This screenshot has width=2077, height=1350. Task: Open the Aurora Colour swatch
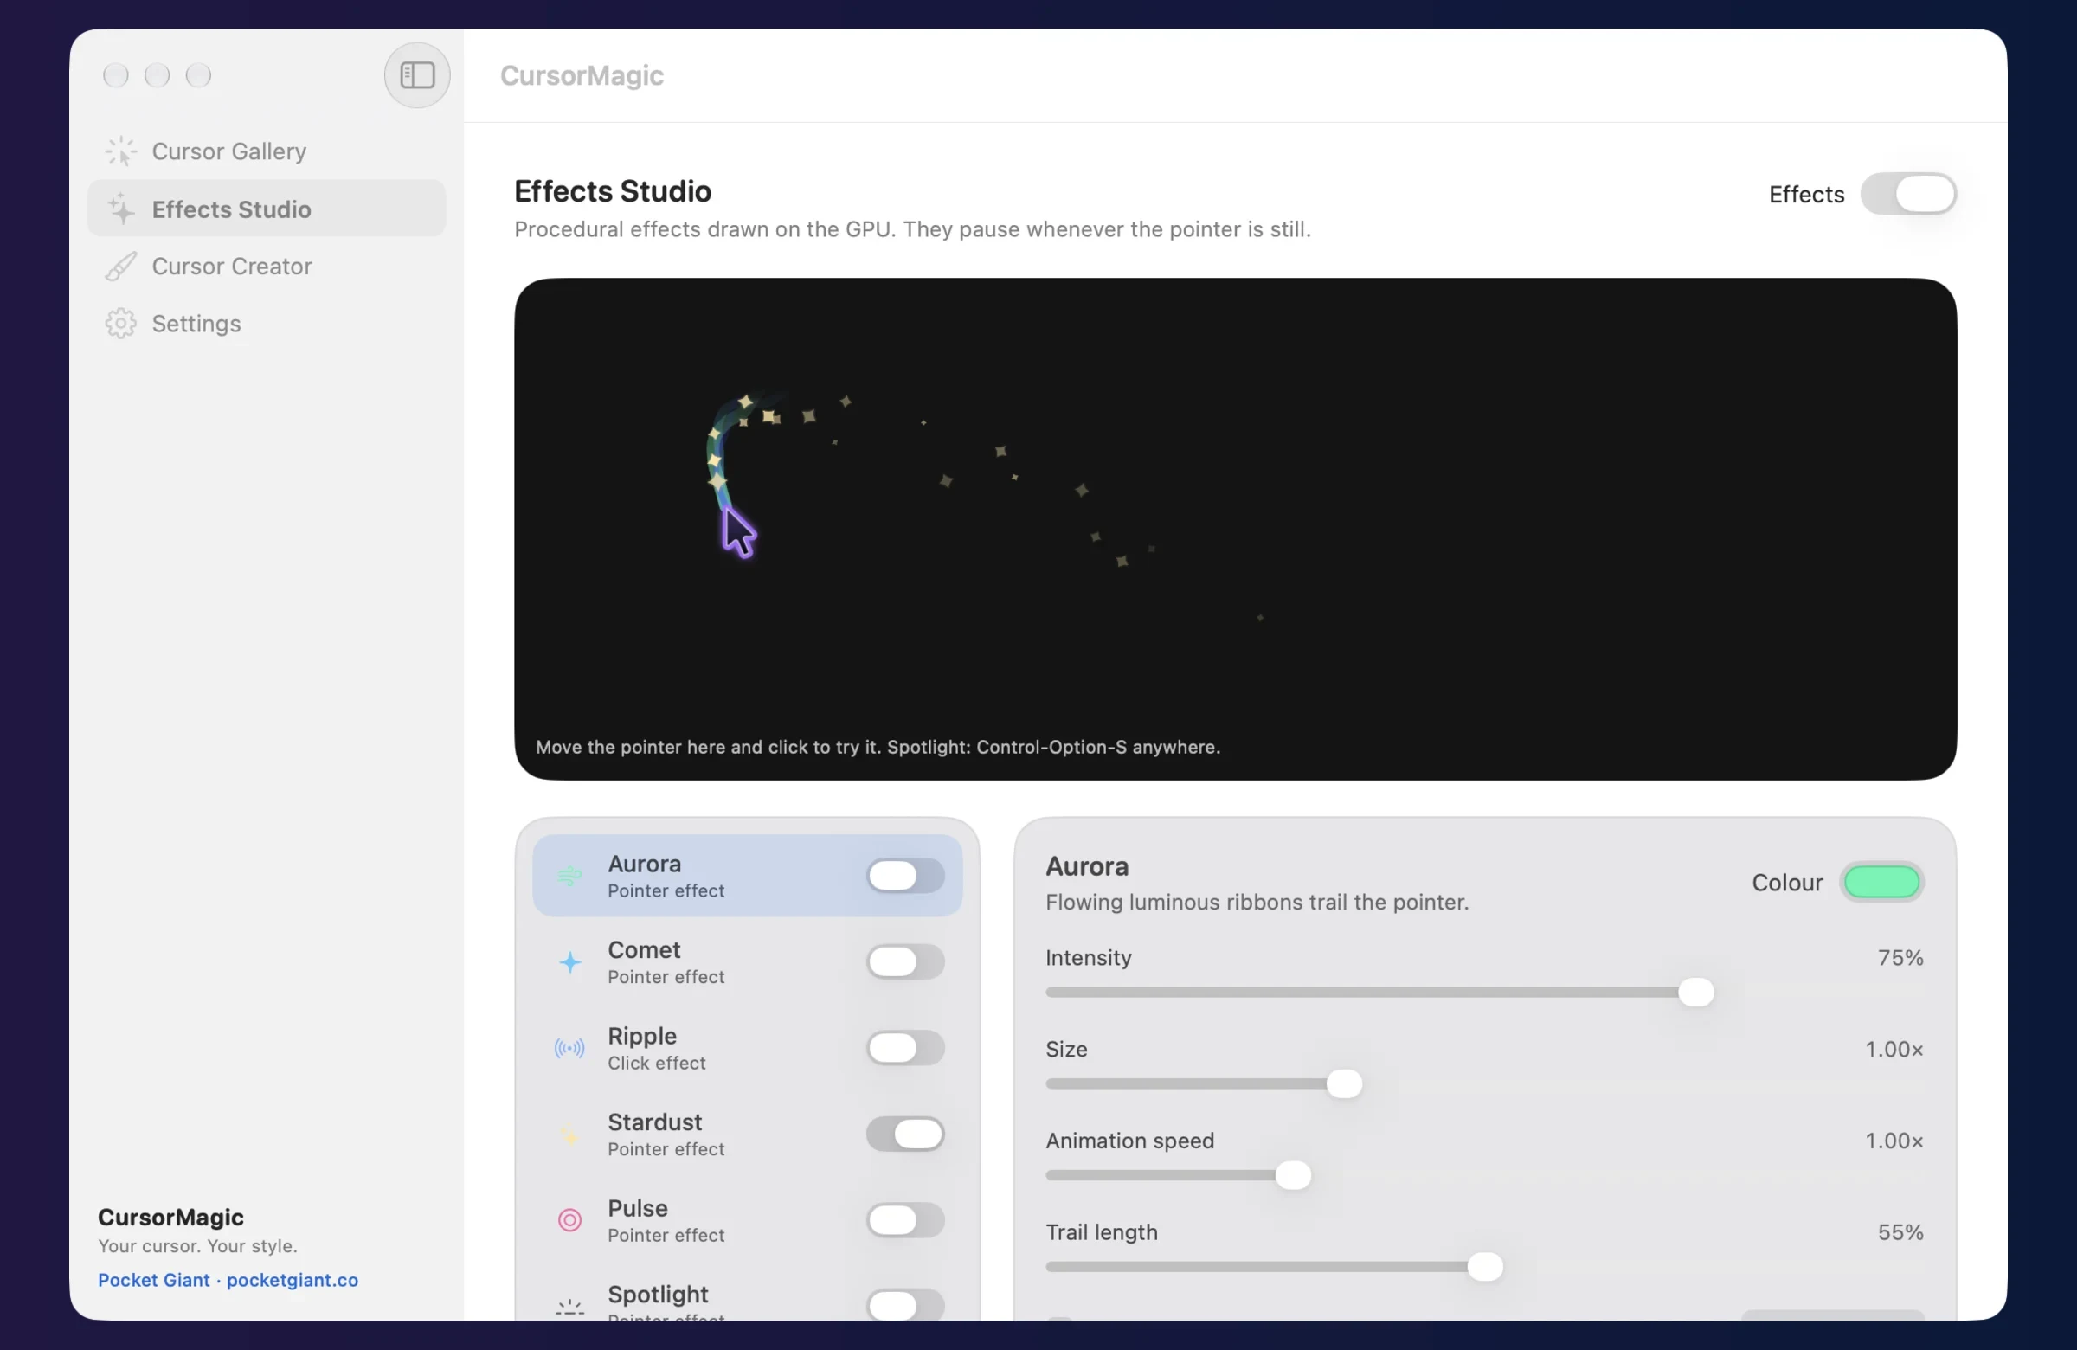click(x=1881, y=882)
